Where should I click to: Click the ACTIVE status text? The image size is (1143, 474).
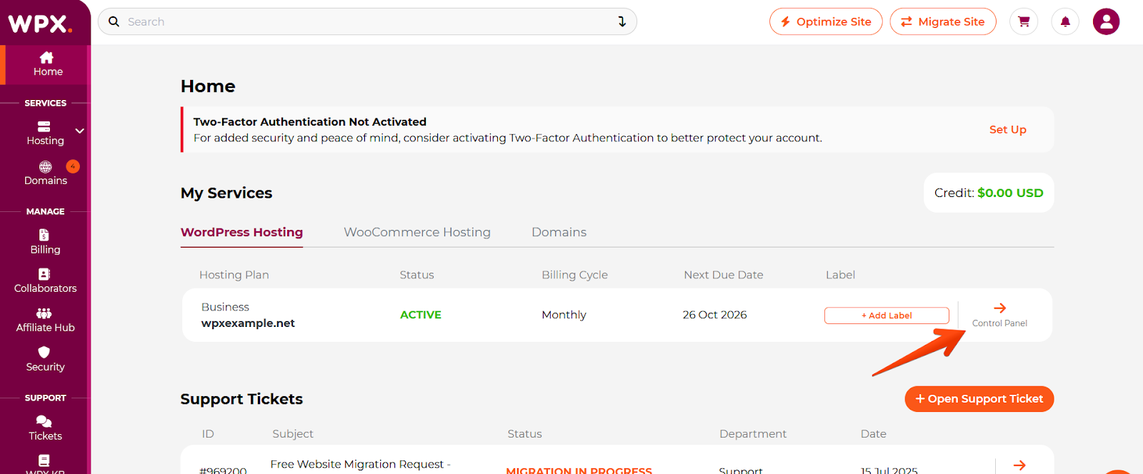coord(421,315)
